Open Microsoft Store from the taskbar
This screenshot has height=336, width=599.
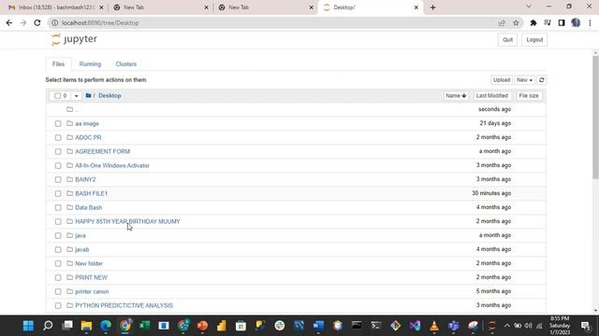click(x=241, y=326)
